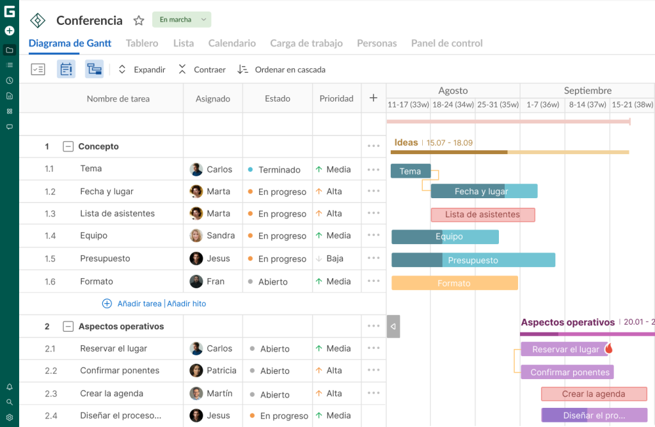Open the search magnifier icon
Viewport: 655px width, 427px height.
tap(9, 401)
